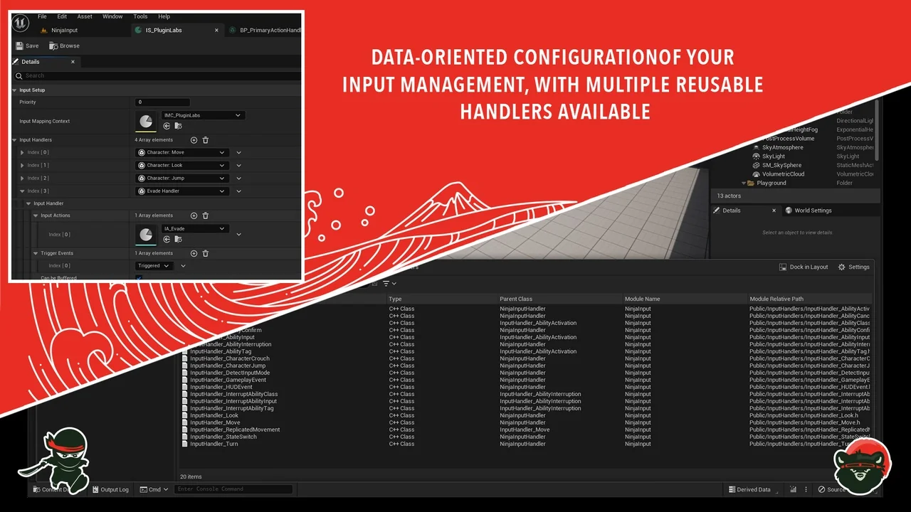Click the IA_Evade asset color thumbnail

pyautogui.click(x=147, y=233)
